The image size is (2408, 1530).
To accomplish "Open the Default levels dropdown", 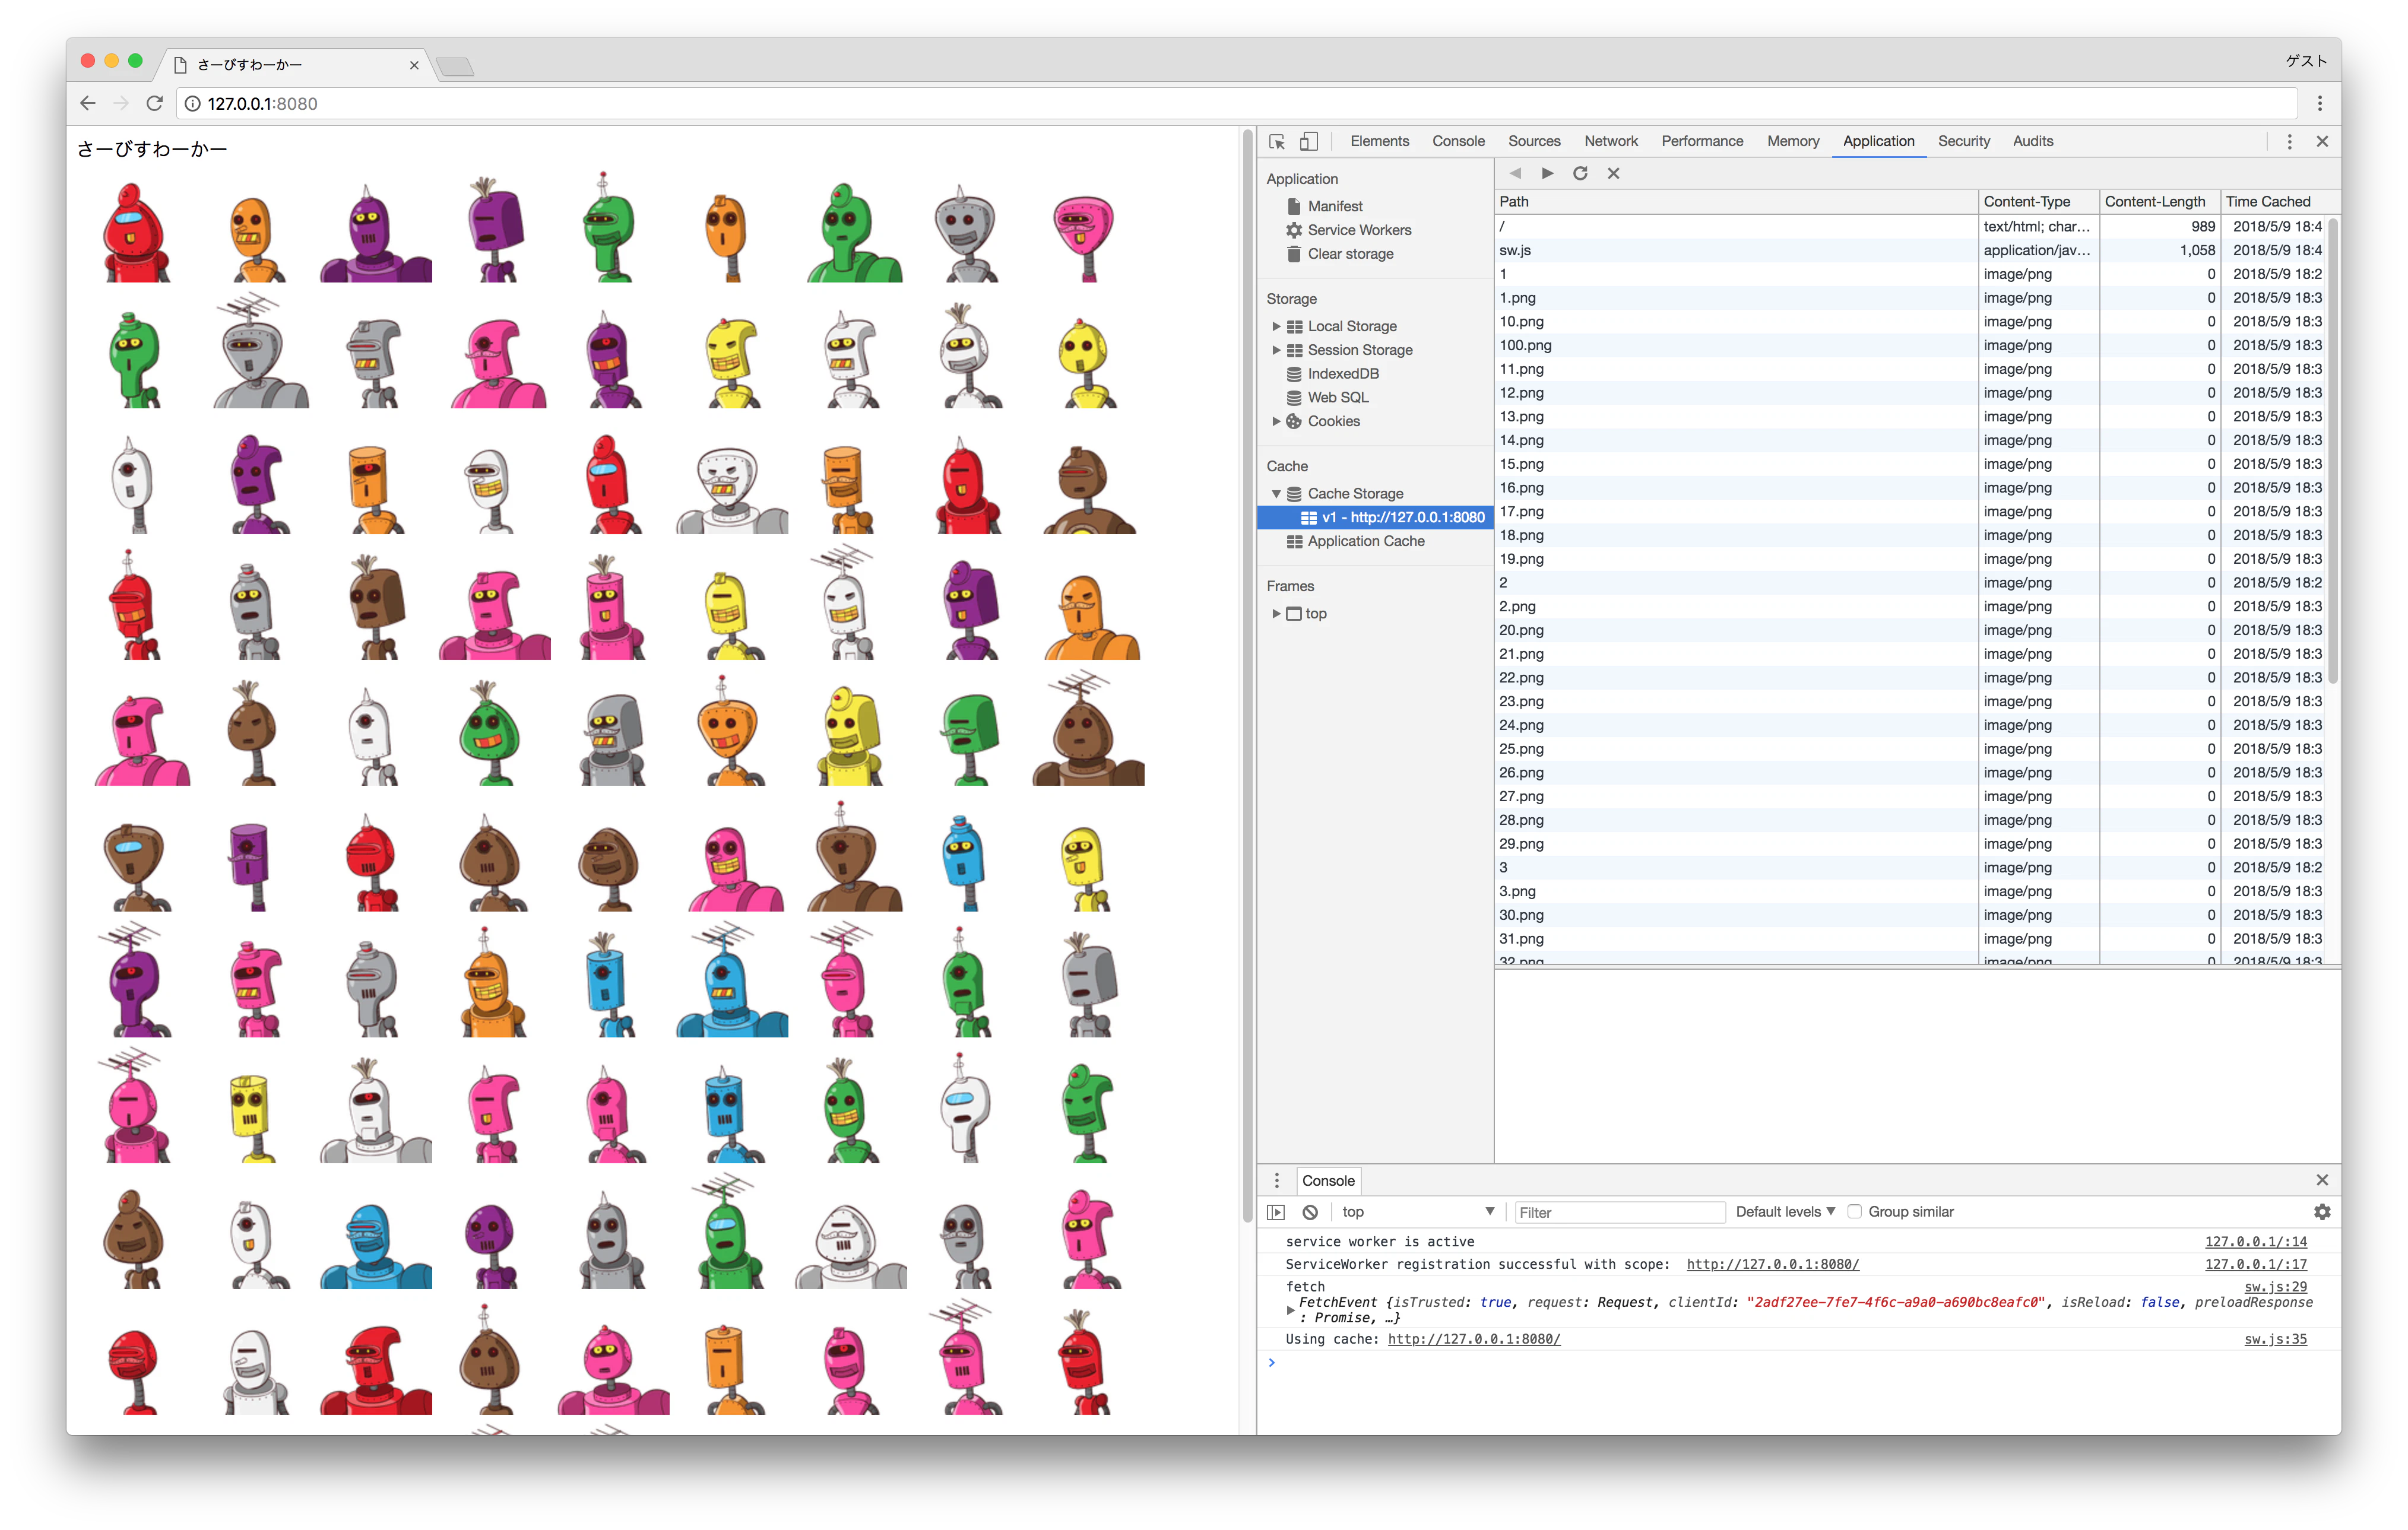I will [1785, 1211].
